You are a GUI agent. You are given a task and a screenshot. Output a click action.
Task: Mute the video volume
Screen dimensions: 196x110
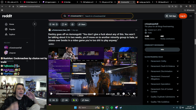click(x=134, y=94)
